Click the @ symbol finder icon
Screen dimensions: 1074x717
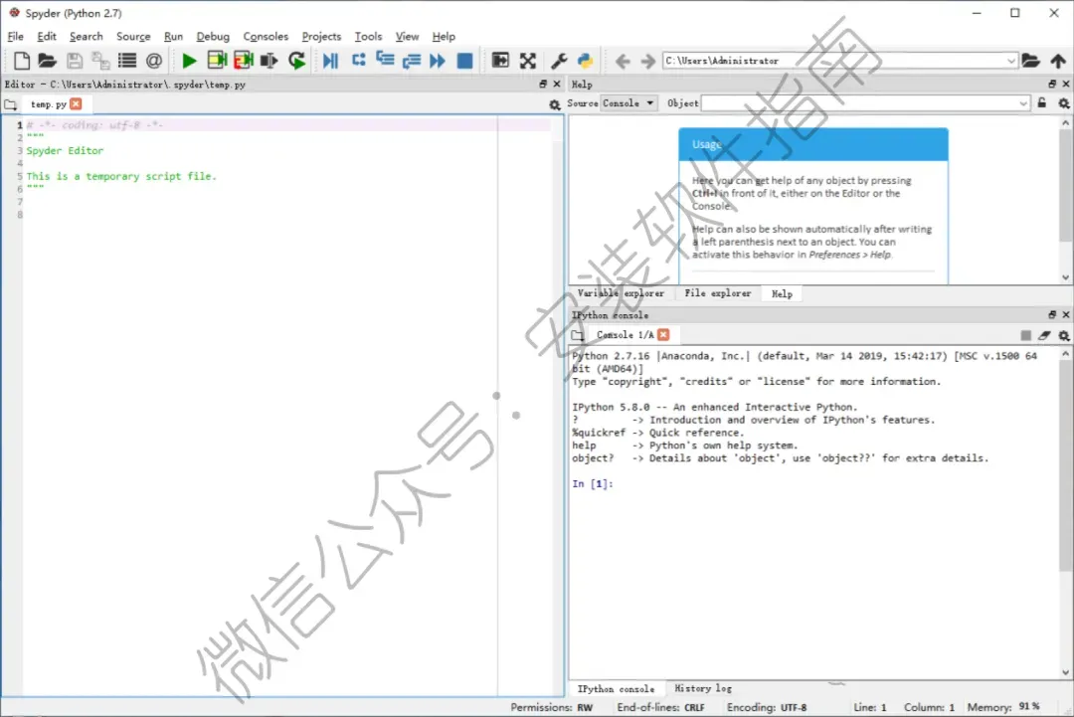tap(154, 61)
